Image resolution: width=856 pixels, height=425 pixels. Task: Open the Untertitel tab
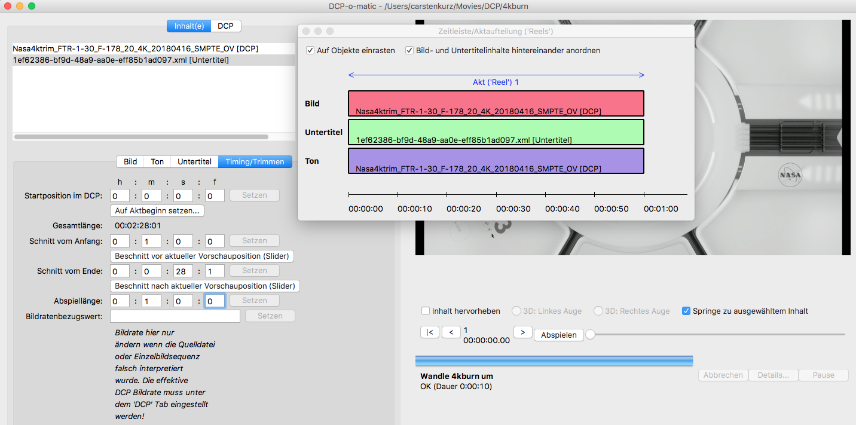[x=194, y=161]
